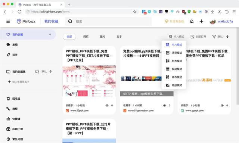Click the eye icon on the www.52ppt.com card
Viewport: 239px width, 143px height.
click(107, 105)
